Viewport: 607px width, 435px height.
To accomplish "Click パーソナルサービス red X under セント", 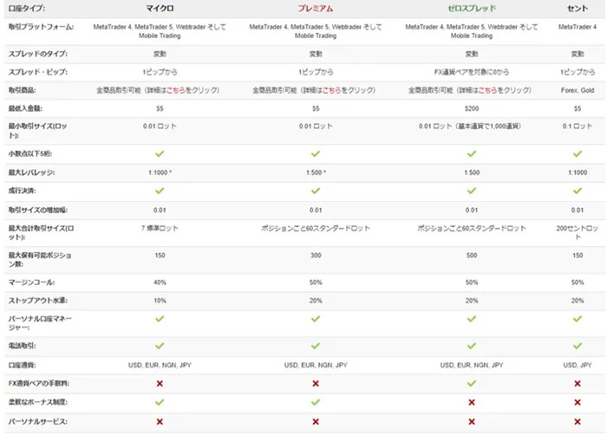I will tap(578, 422).
